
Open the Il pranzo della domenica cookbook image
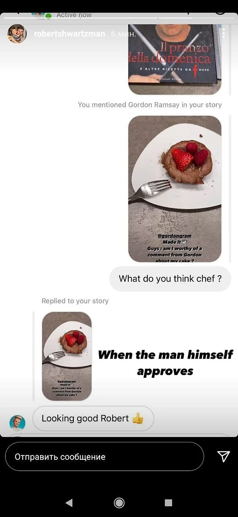pyautogui.click(x=175, y=59)
